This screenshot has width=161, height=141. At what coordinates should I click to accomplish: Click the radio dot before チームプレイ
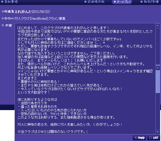[115, 2]
